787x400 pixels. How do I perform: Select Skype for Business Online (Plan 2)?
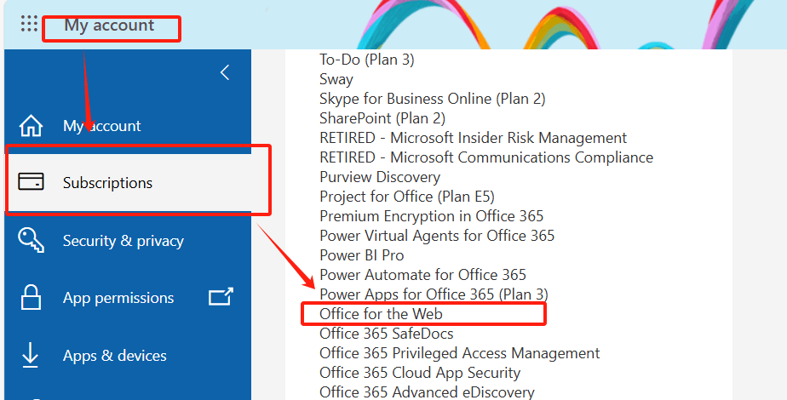click(x=432, y=99)
